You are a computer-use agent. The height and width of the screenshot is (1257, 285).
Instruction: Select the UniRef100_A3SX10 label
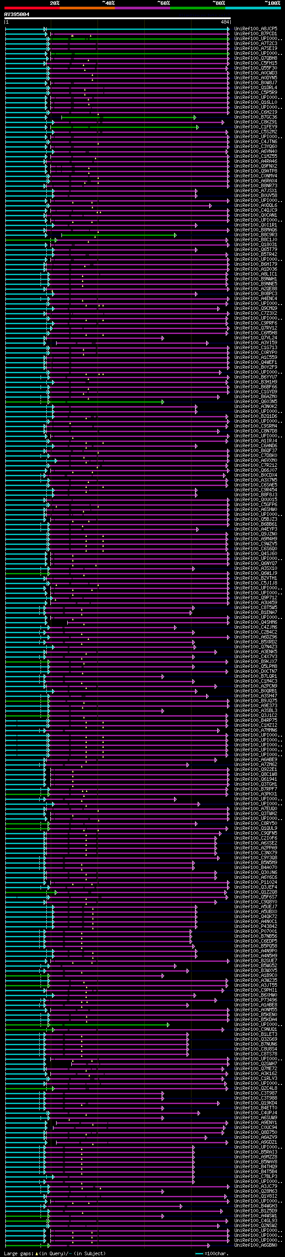click(x=256, y=569)
